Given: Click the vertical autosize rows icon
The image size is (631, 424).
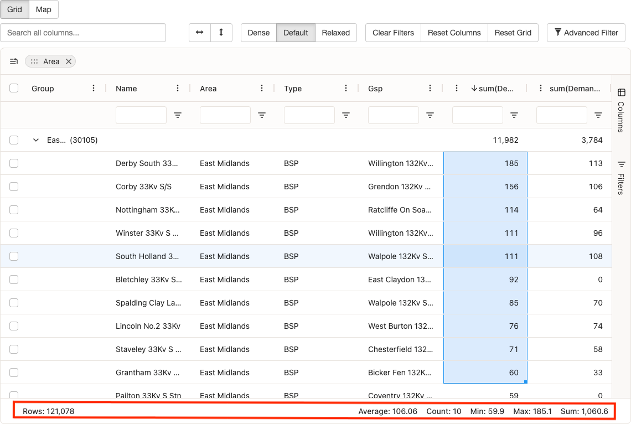Looking at the screenshot, I should point(221,33).
